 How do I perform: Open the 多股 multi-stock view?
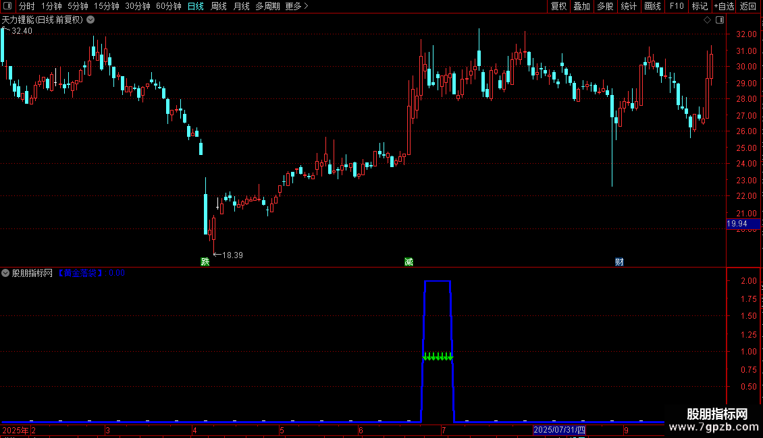pos(605,6)
